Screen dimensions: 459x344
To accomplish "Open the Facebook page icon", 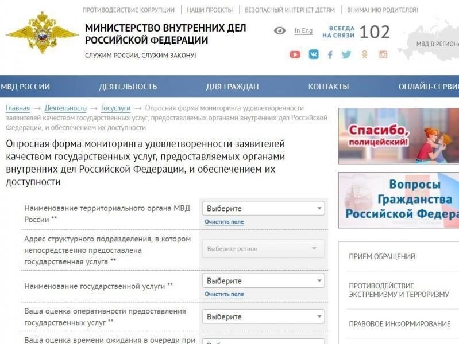I will click(x=330, y=54).
